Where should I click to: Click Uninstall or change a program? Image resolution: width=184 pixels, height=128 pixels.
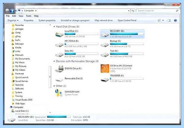(x=75, y=20)
